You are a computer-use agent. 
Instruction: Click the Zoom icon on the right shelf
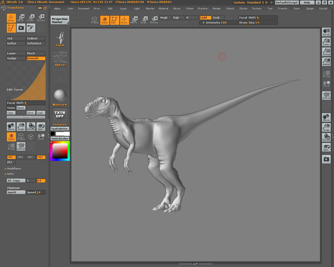click(326, 42)
